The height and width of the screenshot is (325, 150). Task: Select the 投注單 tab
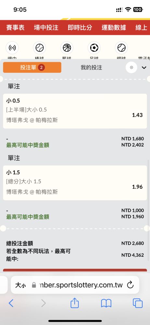[32, 67]
